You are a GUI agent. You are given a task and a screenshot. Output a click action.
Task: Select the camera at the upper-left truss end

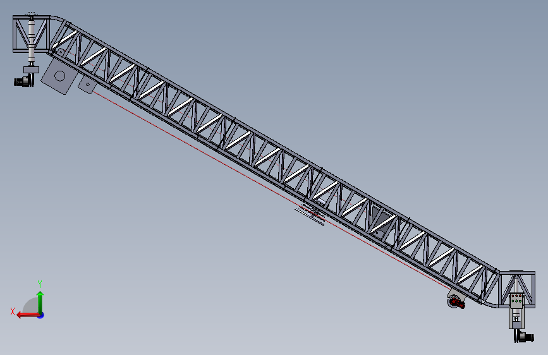click(x=24, y=81)
